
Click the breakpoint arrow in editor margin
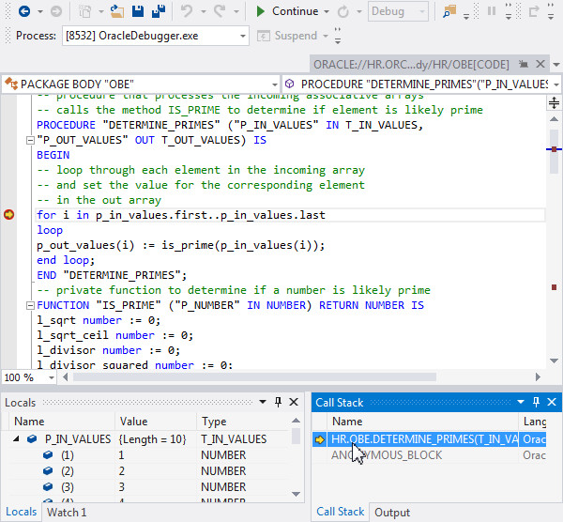(9, 215)
